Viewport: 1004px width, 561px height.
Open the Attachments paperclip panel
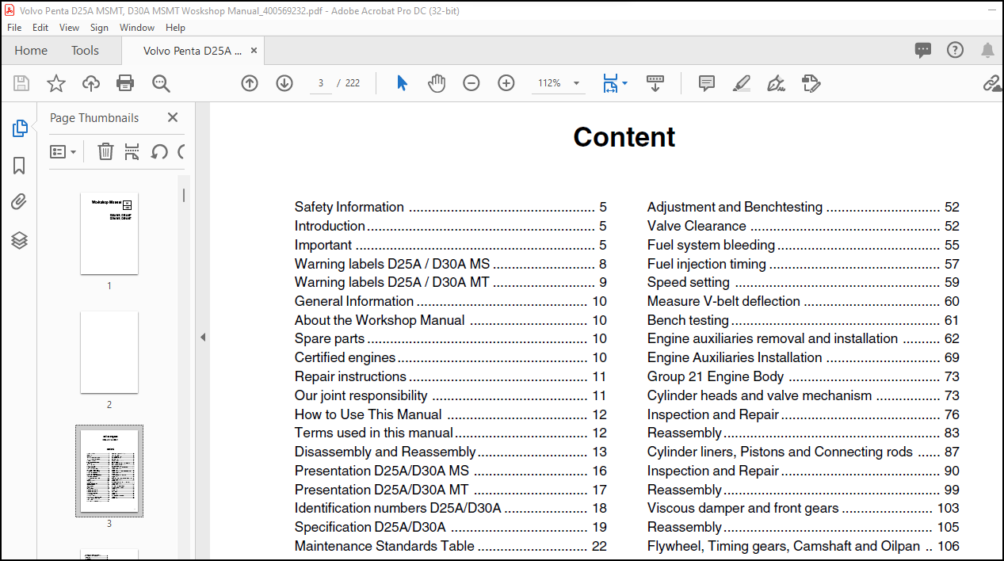tap(20, 202)
